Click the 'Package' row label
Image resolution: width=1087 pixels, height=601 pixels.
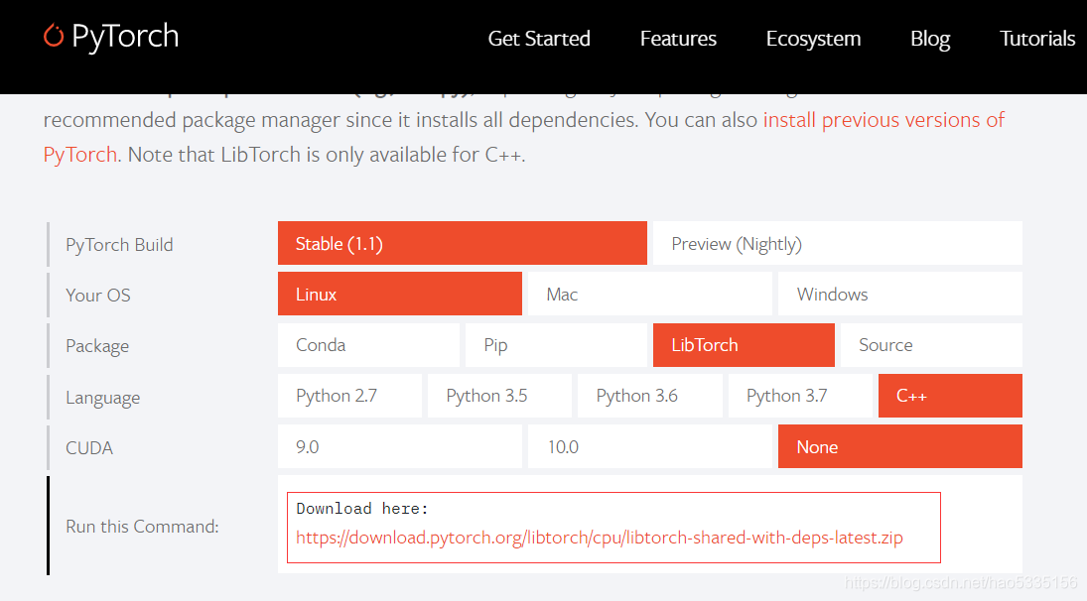pyautogui.click(x=97, y=346)
